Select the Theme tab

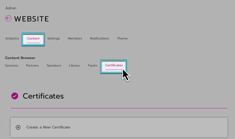click(122, 38)
